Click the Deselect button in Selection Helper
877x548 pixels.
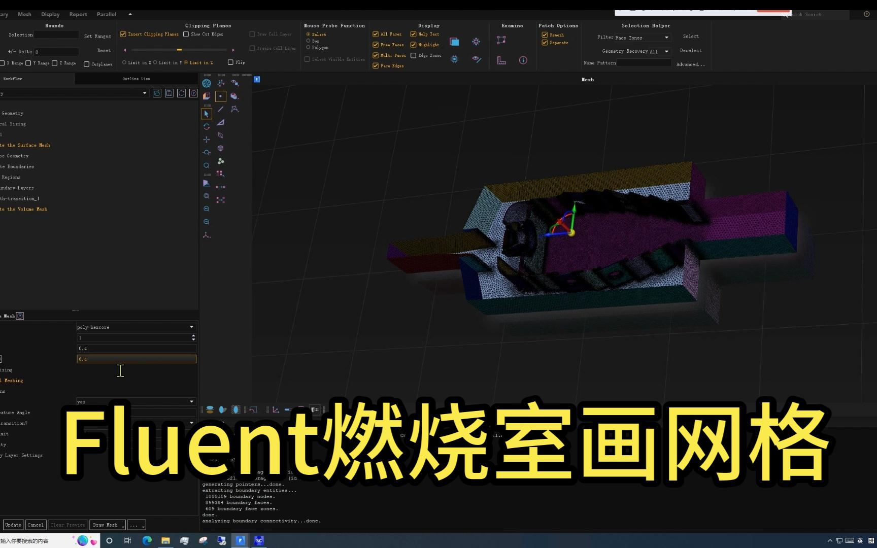point(691,50)
